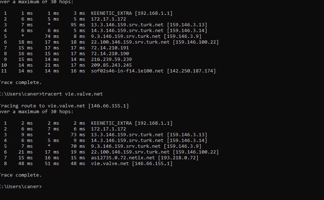This screenshot has width=324, height=200.
Task: Click the 95 ms latency value
Action: coord(78,25)
